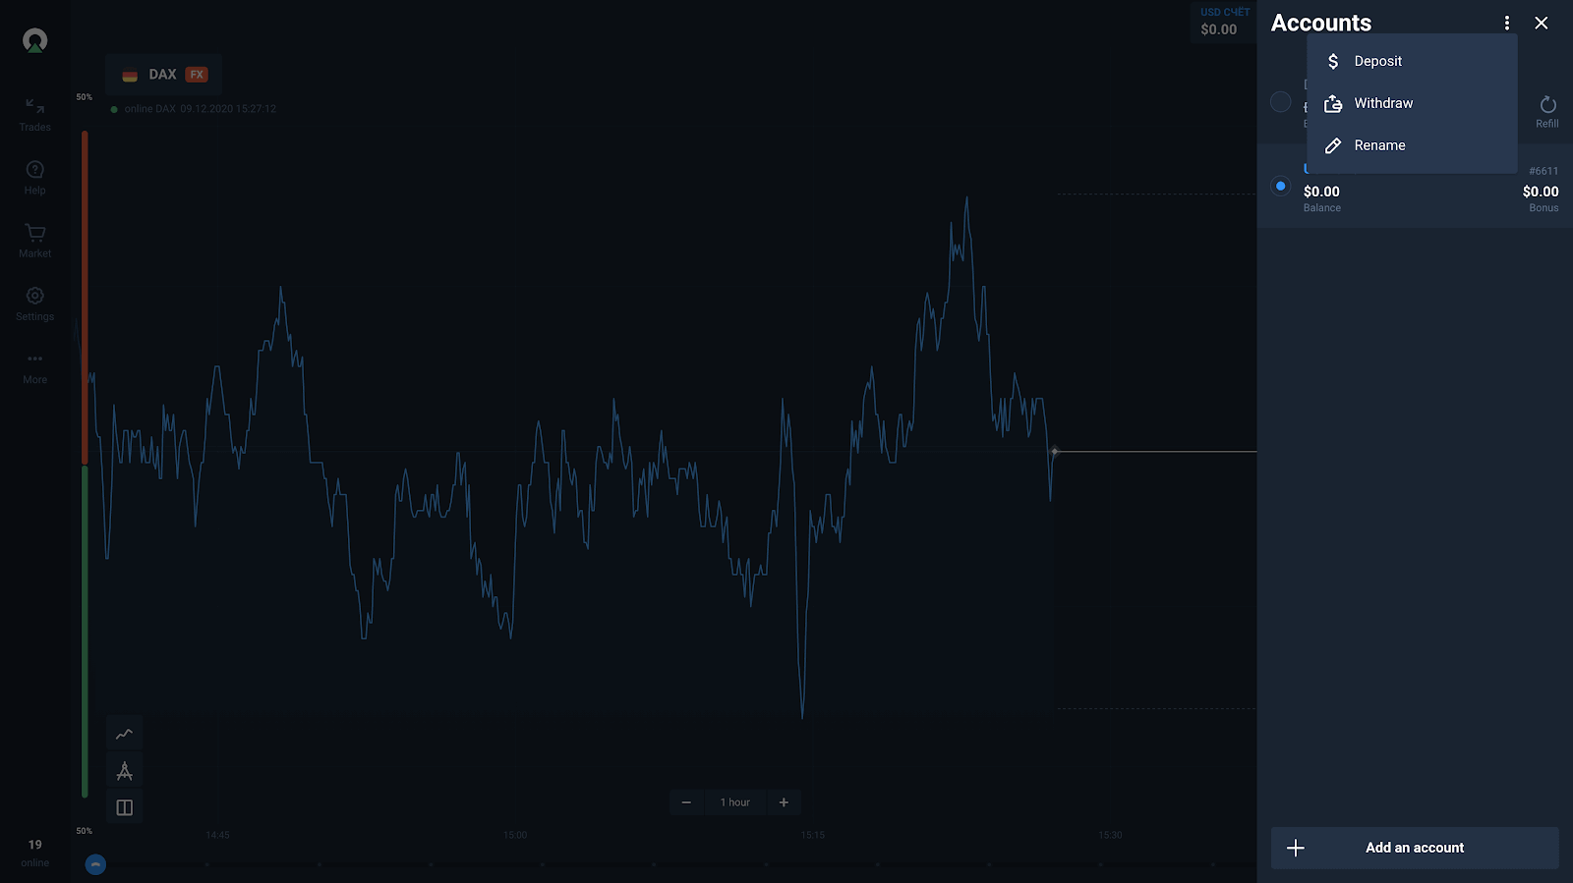Open the DAX asset selector
Screen dimensions: 1573x883
pyautogui.click(x=163, y=75)
